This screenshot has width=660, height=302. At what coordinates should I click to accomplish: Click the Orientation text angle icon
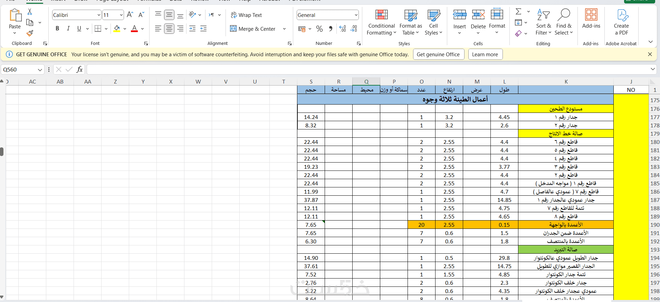coord(192,14)
